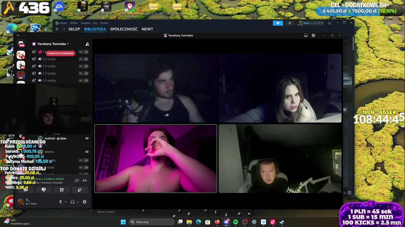Open the Znajomi menu in Steam
Image resolution: width=405 pixels, height=227 pixels.
click(x=85, y=23)
